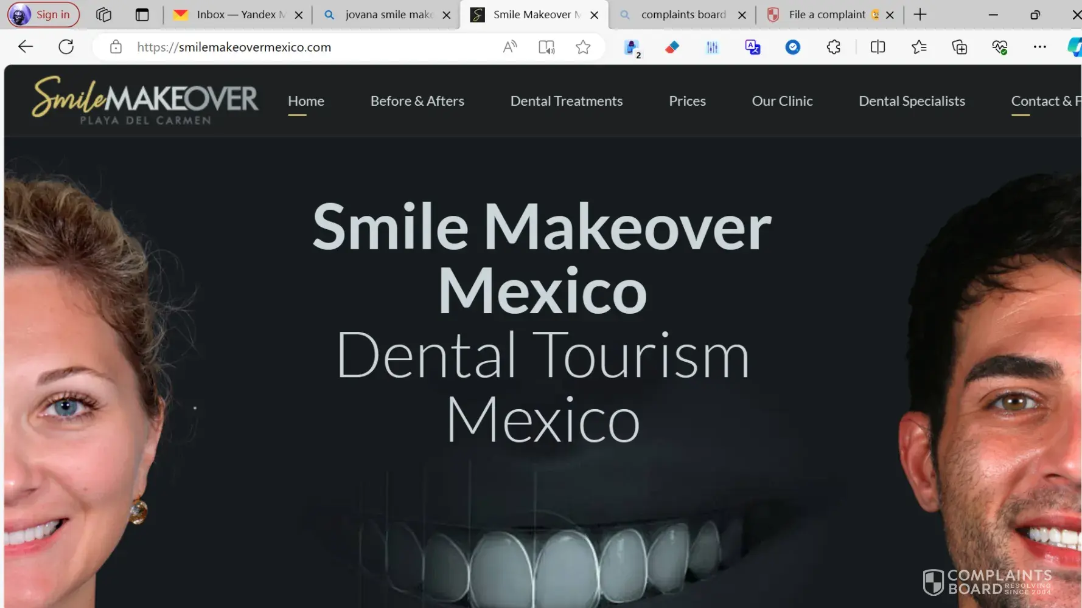1082x608 pixels.
Task: Open the Extensions puzzle-piece menu
Action: [x=833, y=47]
